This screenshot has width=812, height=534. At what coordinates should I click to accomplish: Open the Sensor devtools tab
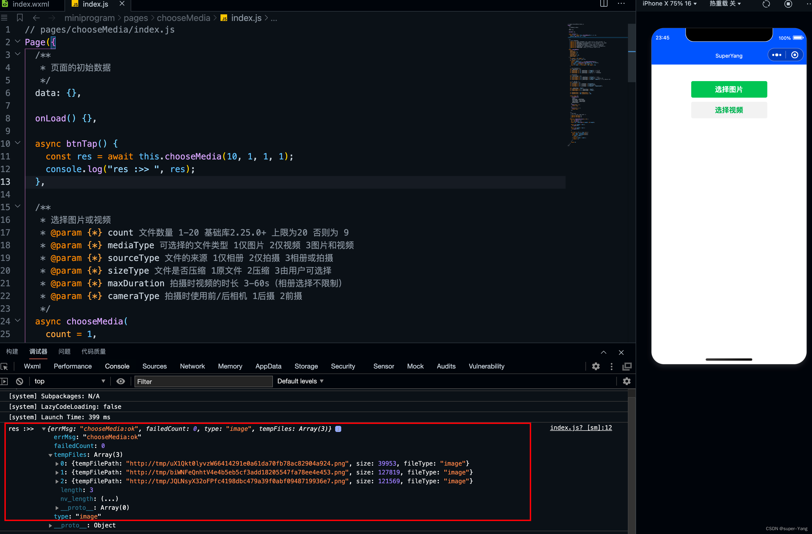click(383, 366)
